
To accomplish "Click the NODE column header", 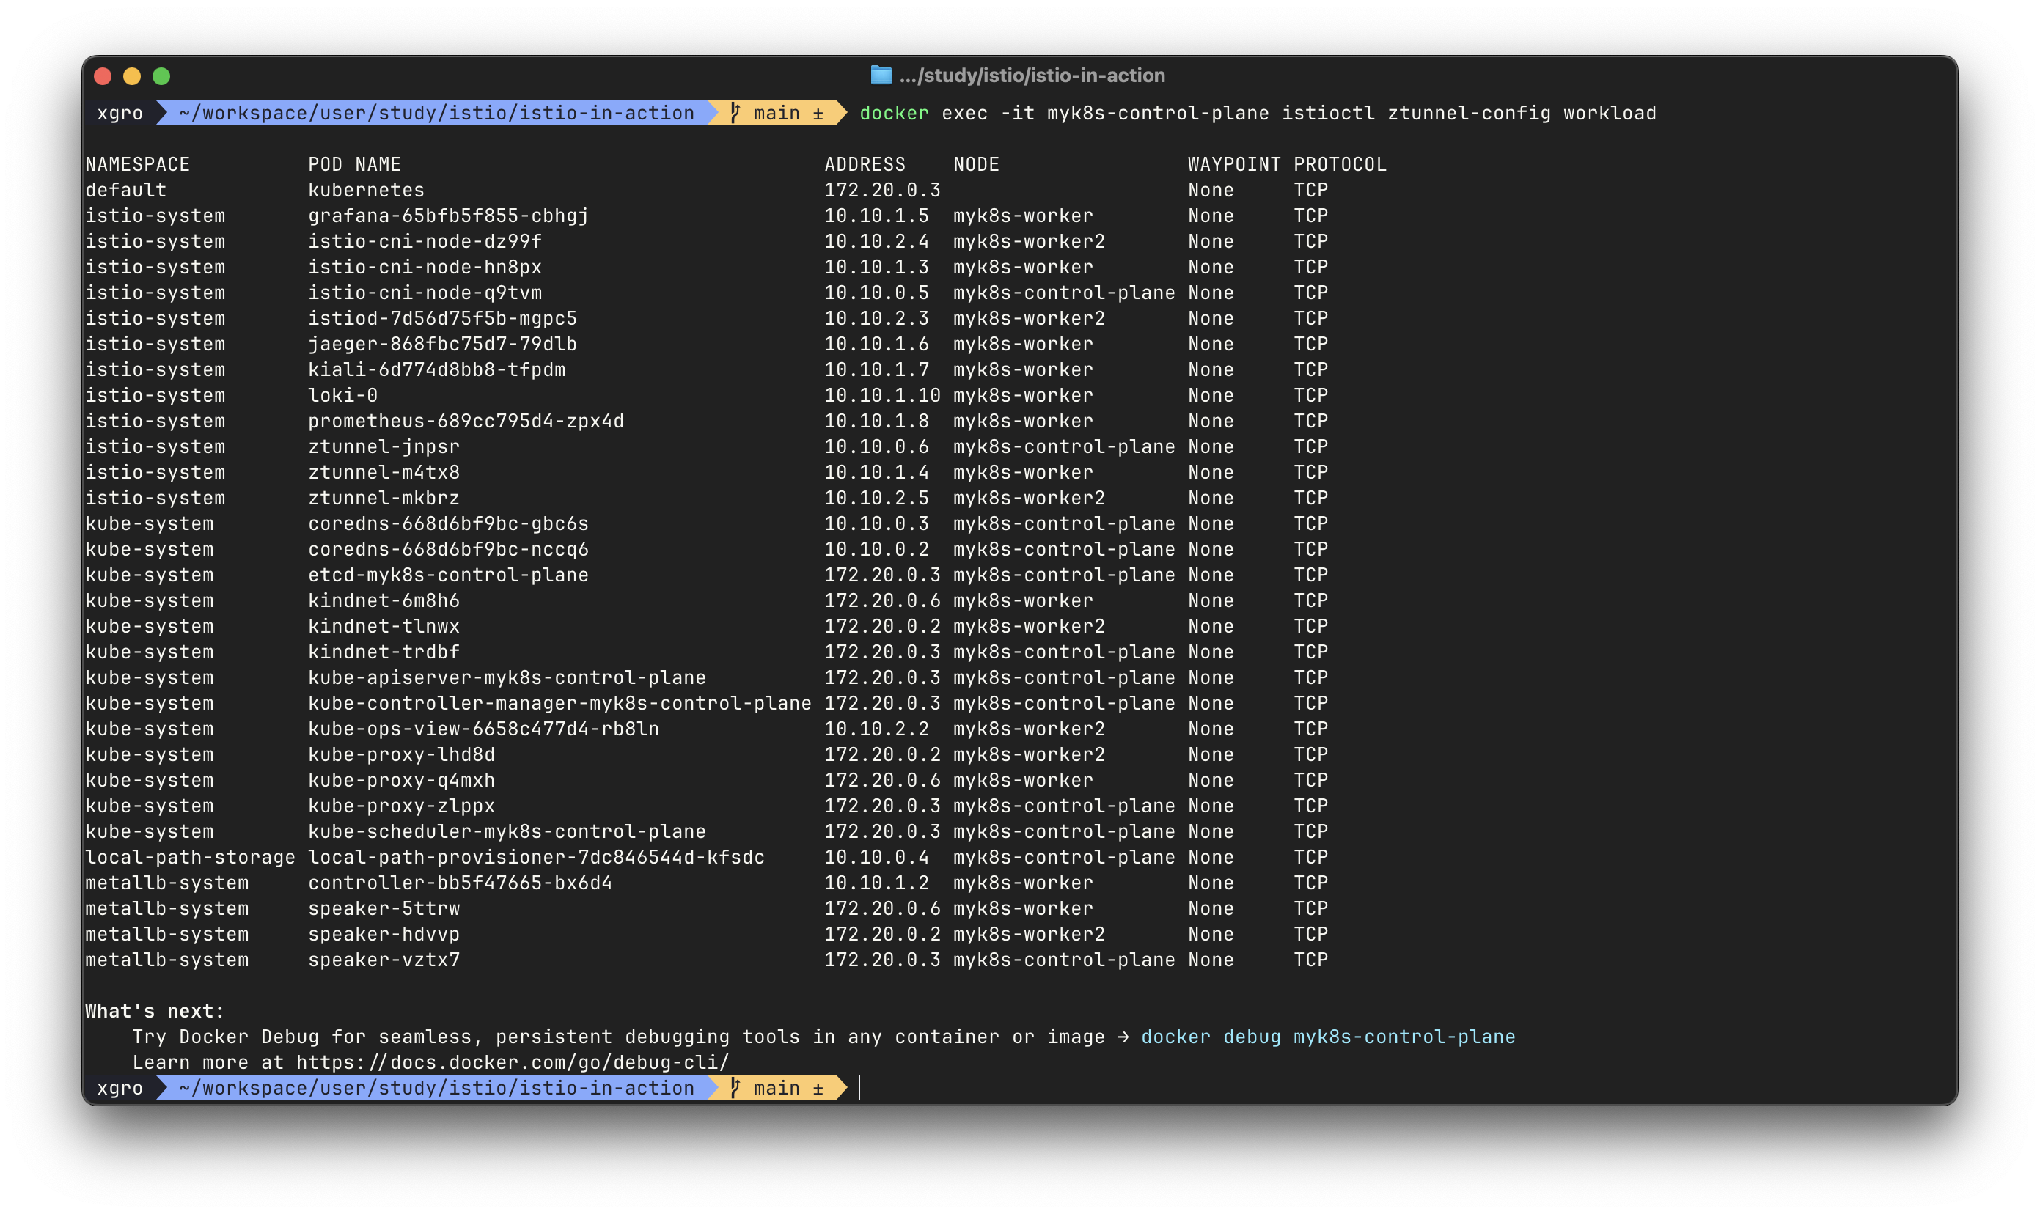I will point(976,164).
